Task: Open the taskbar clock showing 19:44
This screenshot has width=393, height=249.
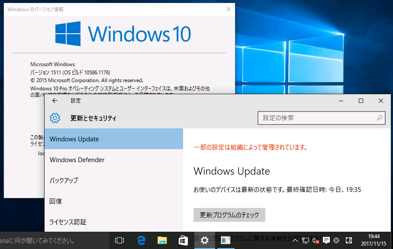Action: [374, 240]
